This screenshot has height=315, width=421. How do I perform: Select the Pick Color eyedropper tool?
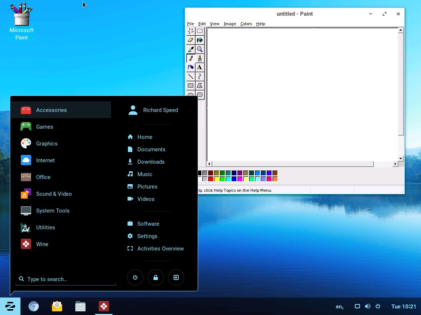tap(190, 49)
